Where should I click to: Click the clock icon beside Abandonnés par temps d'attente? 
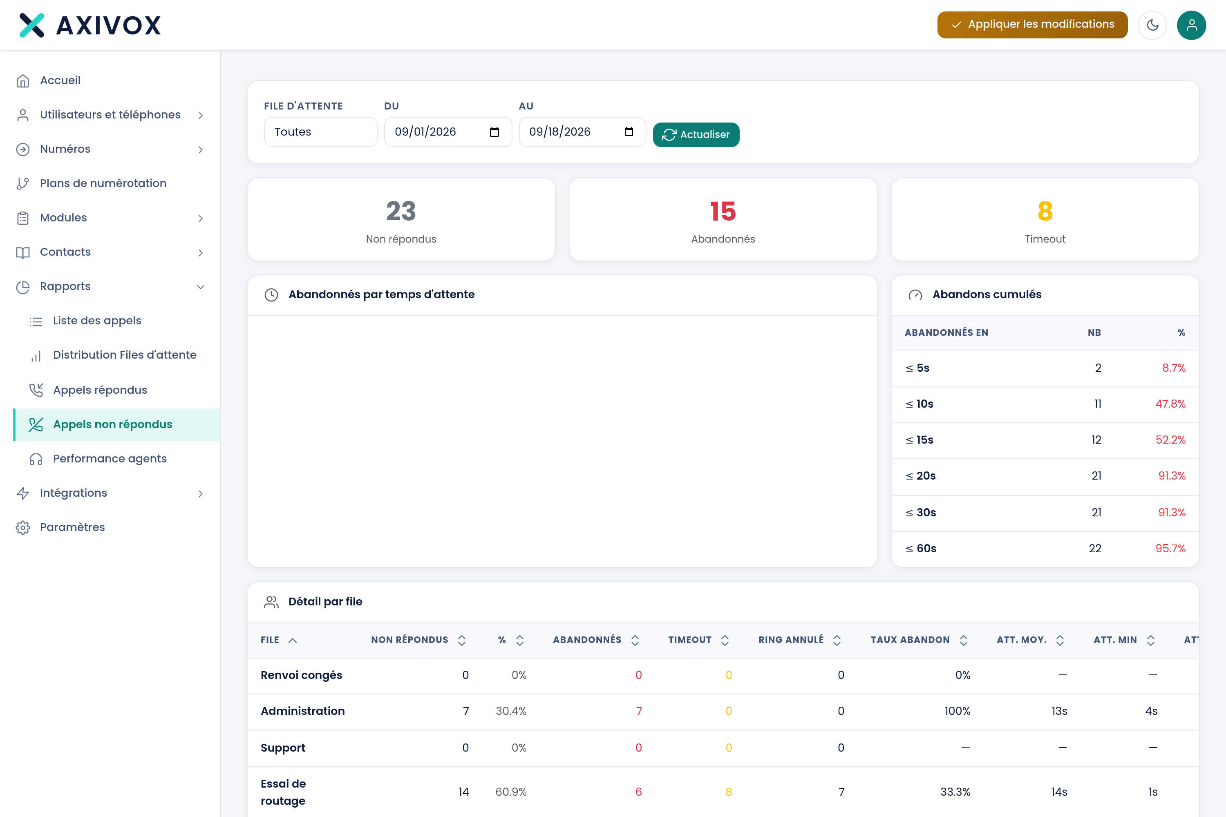271,295
